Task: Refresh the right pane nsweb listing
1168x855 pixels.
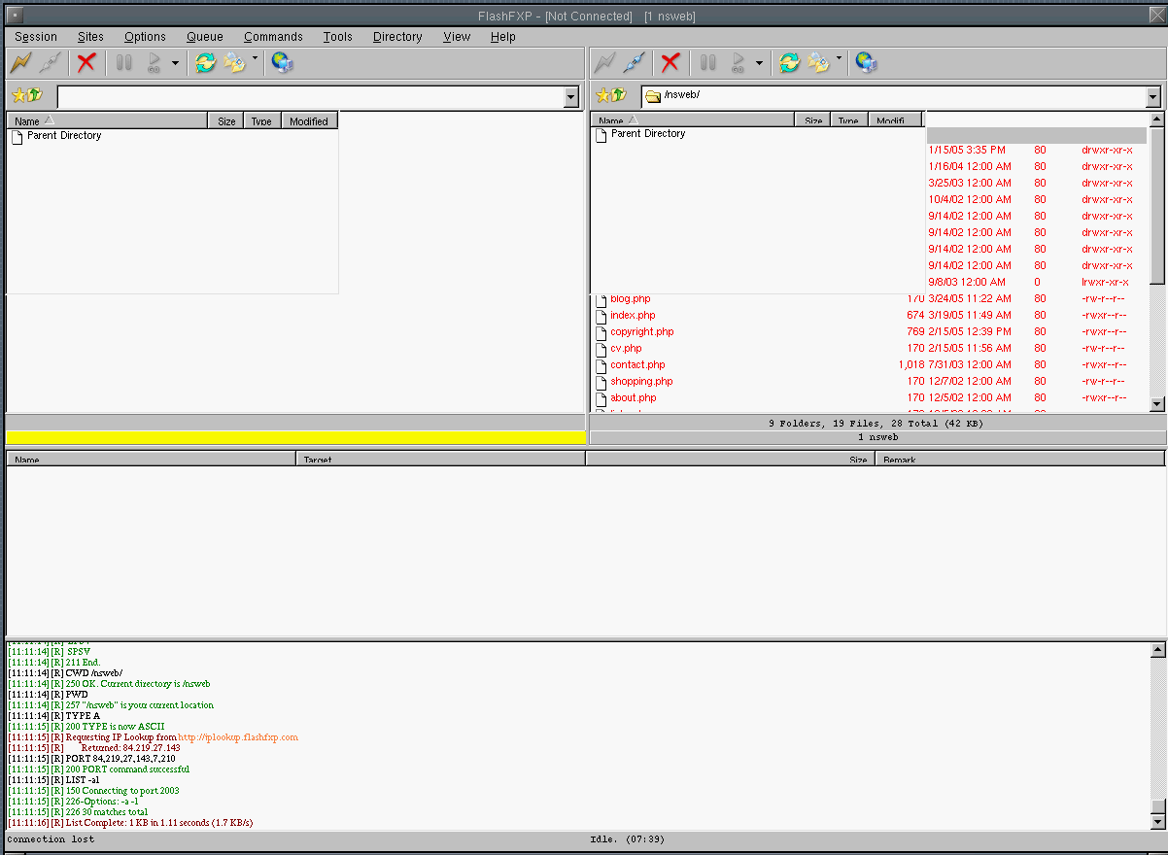Action: pyautogui.click(x=789, y=63)
